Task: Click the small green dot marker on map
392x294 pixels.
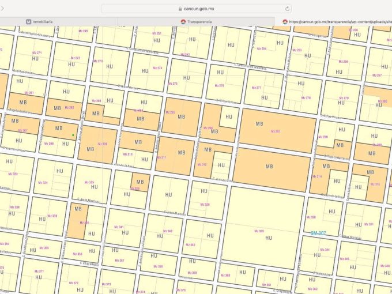Action: (73, 135)
